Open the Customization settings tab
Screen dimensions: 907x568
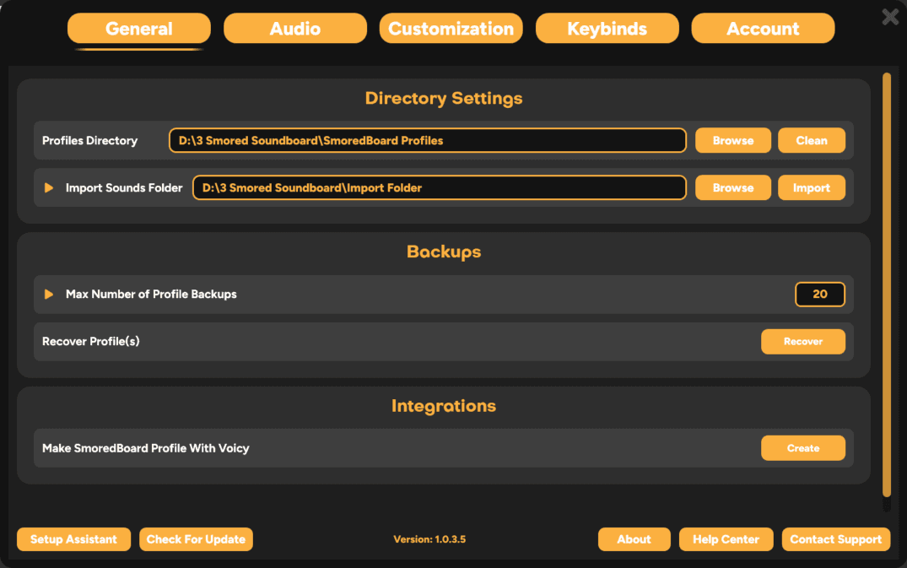point(451,28)
